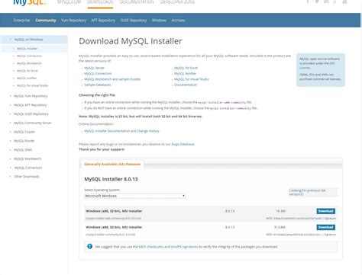
Task: Click the Download MySQL Installer heading
Action: [131, 41]
